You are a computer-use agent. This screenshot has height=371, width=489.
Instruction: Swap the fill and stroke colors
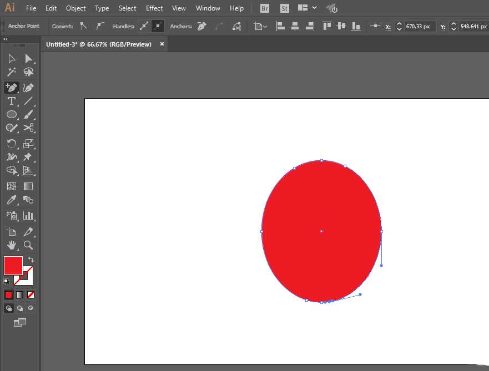pos(31,260)
